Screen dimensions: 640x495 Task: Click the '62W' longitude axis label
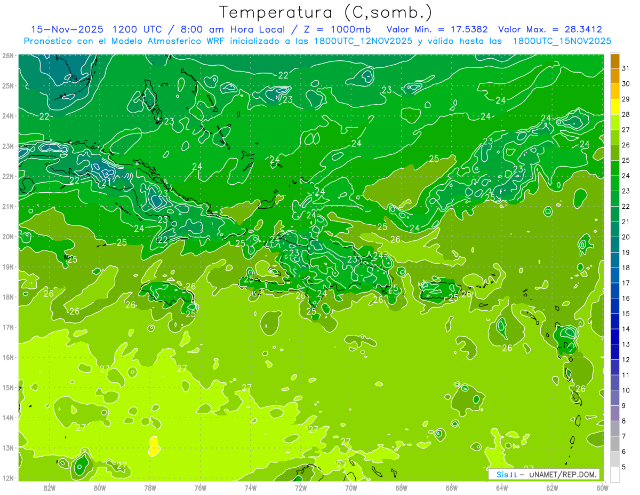552,488
